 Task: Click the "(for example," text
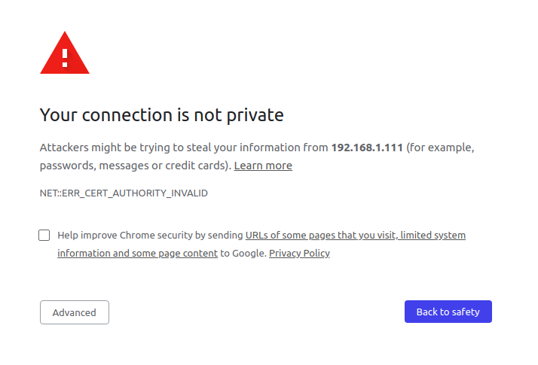pos(440,148)
